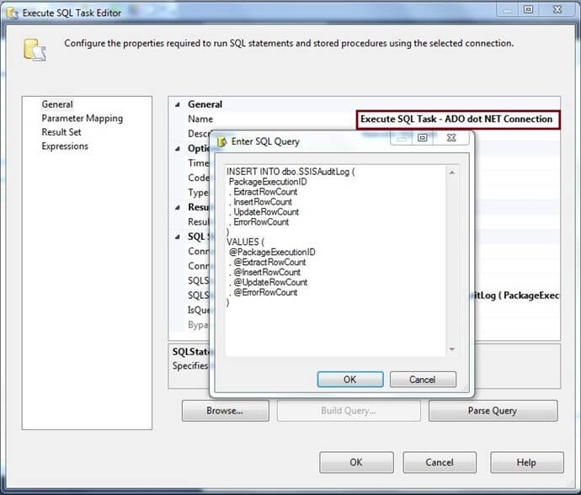Maximize the Execute SQL Task Editor window

[529, 9]
